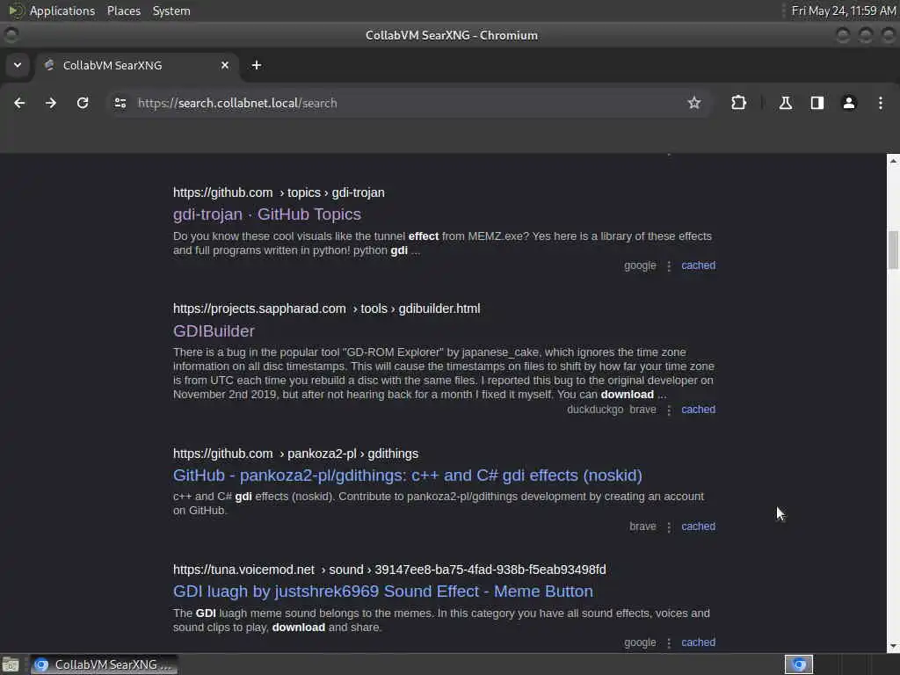This screenshot has height=675, width=900.
Task: Open the pankoza2-pl/gdithings GitHub result
Action: pos(408,475)
